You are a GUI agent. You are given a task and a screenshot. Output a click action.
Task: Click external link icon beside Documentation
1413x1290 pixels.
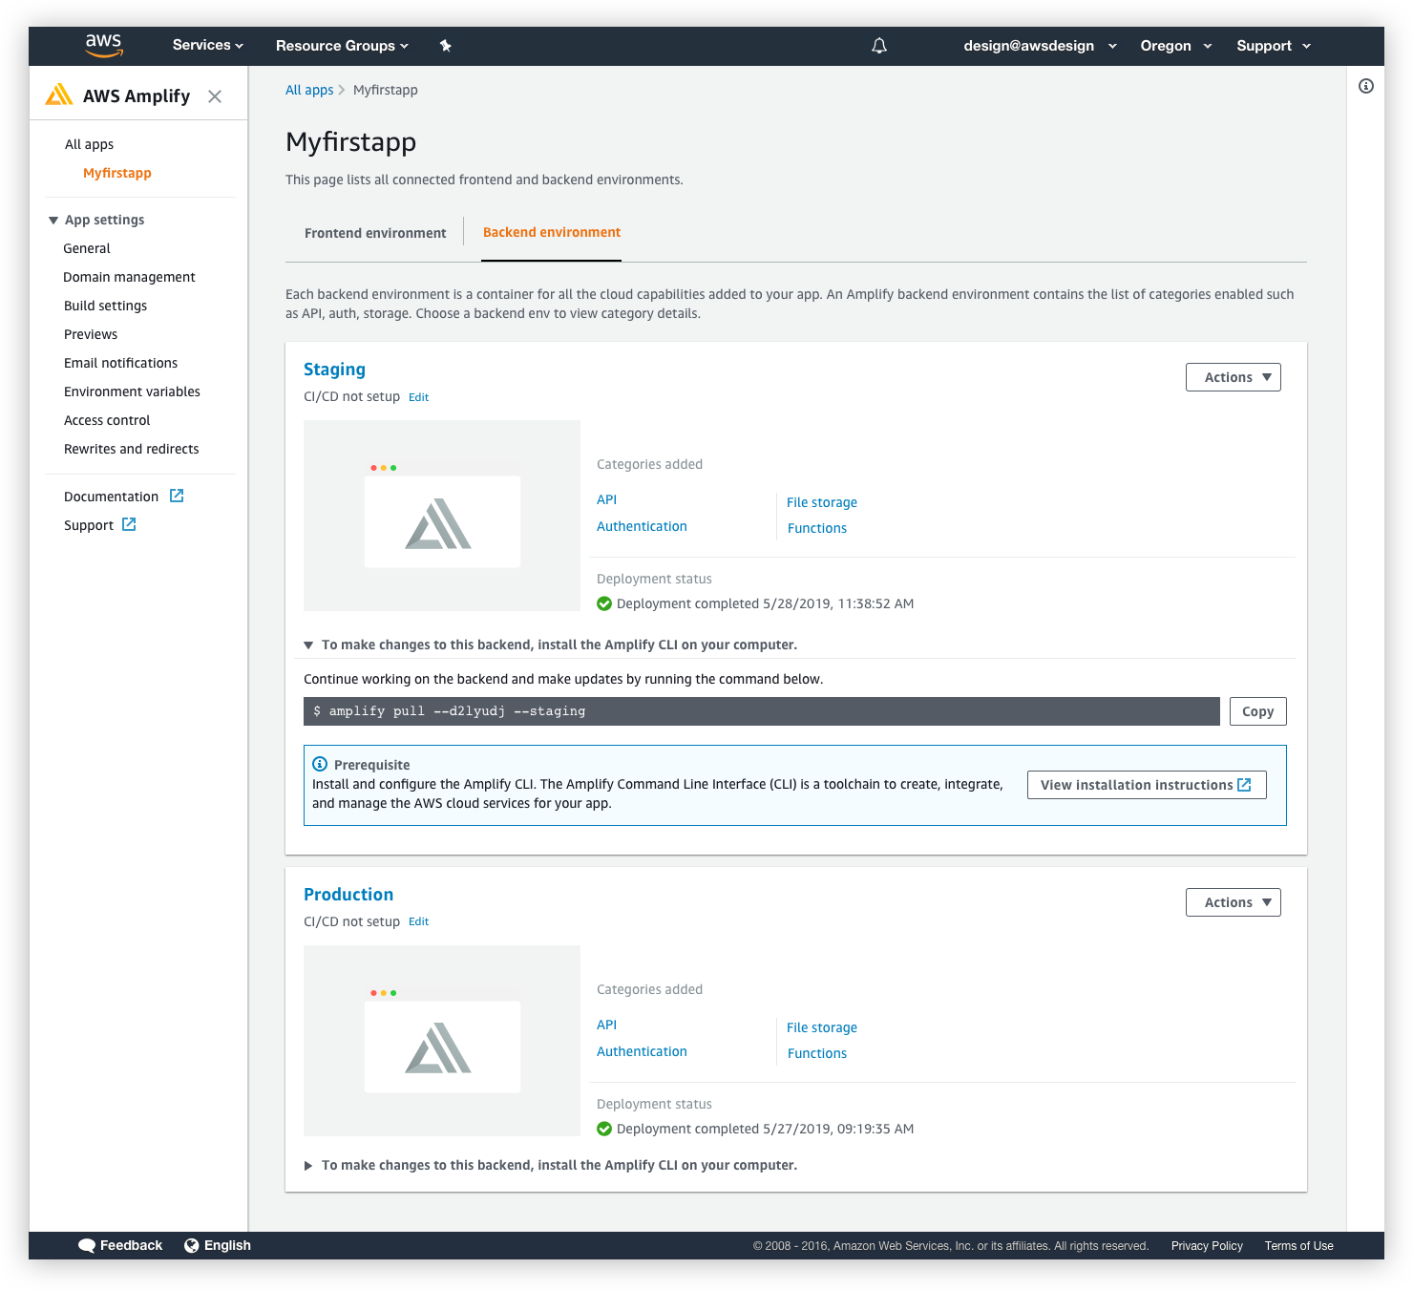click(177, 496)
